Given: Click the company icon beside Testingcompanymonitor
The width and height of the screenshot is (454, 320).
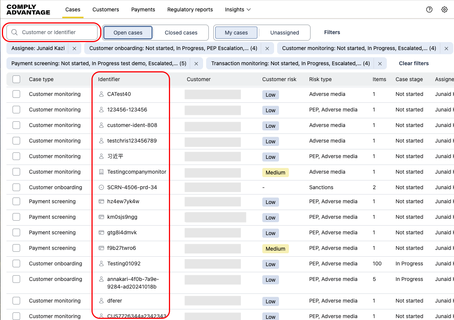Looking at the screenshot, I should point(101,172).
